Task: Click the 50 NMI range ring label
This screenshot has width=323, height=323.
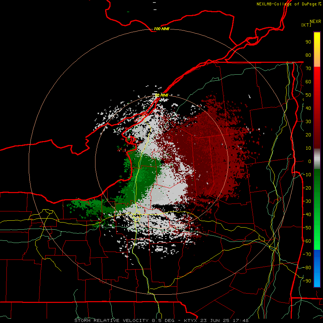Action: coord(161,95)
